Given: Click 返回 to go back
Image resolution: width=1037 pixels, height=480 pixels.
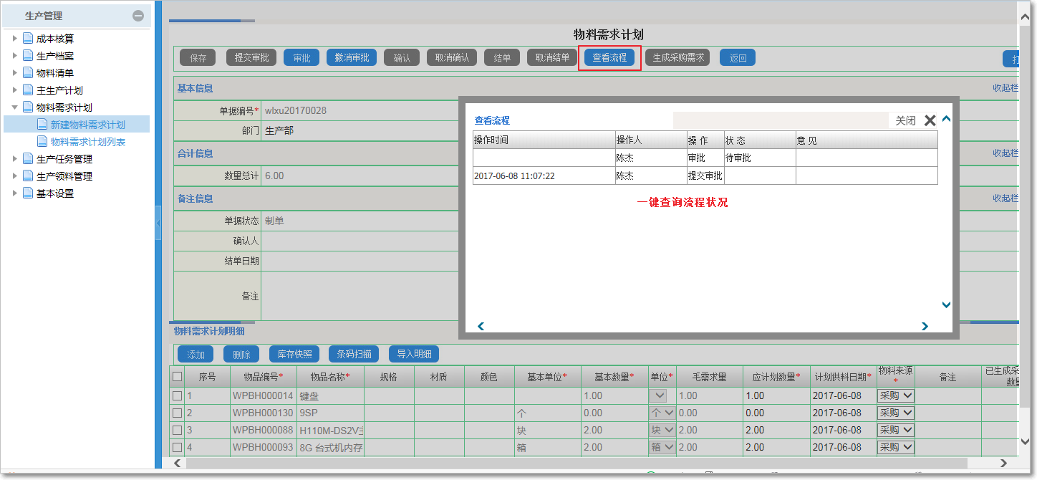Looking at the screenshot, I should (737, 58).
